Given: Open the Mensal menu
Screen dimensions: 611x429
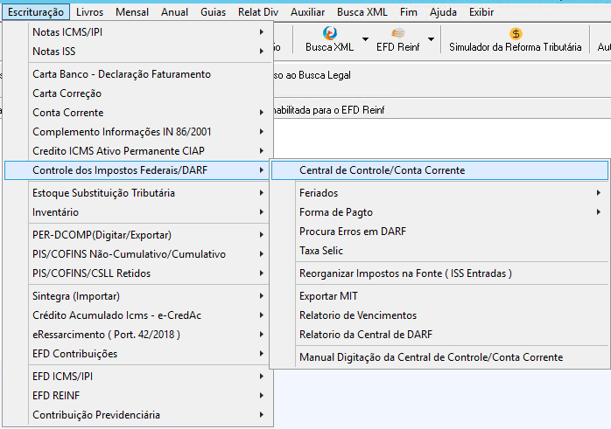Looking at the screenshot, I should [x=132, y=12].
